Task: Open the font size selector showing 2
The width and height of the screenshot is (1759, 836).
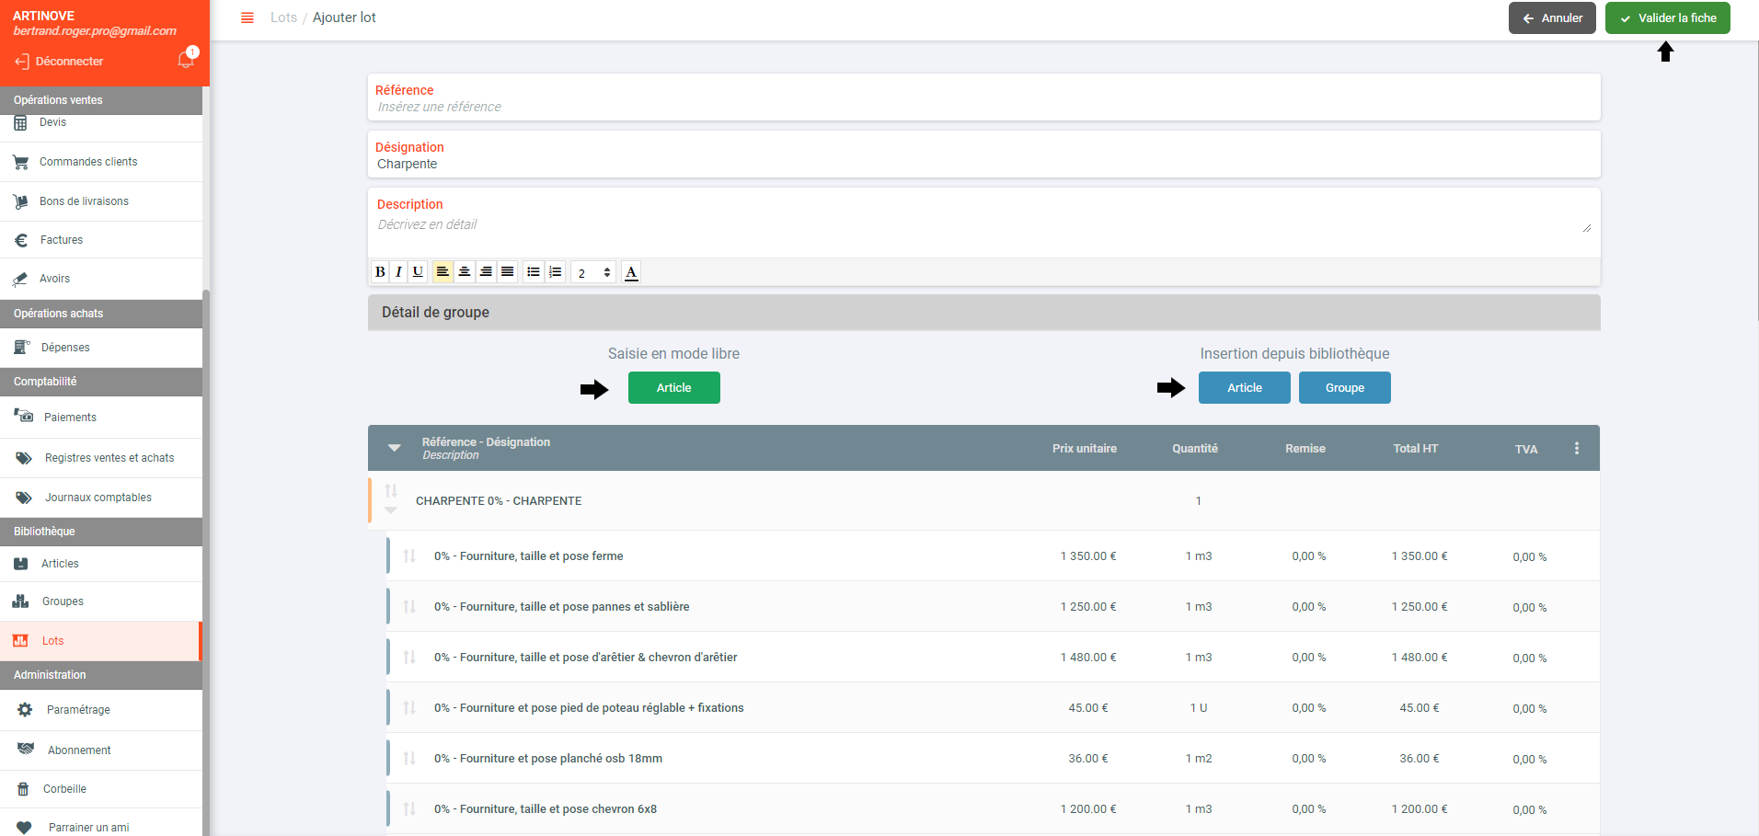Action: coord(592,272)
